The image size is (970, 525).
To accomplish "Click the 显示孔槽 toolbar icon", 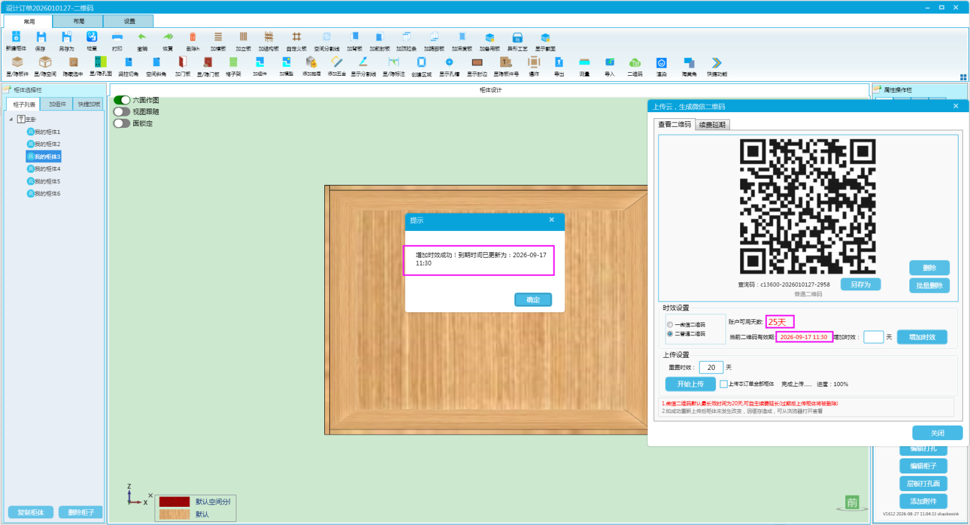I will 449,62.
